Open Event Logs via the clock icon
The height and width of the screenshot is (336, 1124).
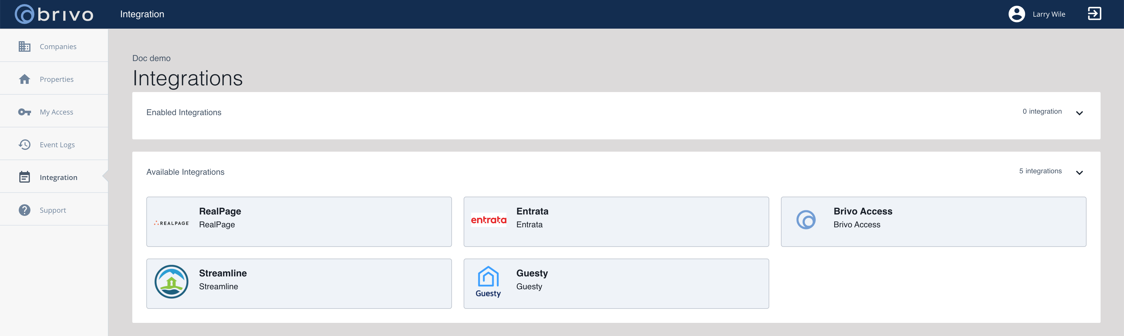click(24, 144)
